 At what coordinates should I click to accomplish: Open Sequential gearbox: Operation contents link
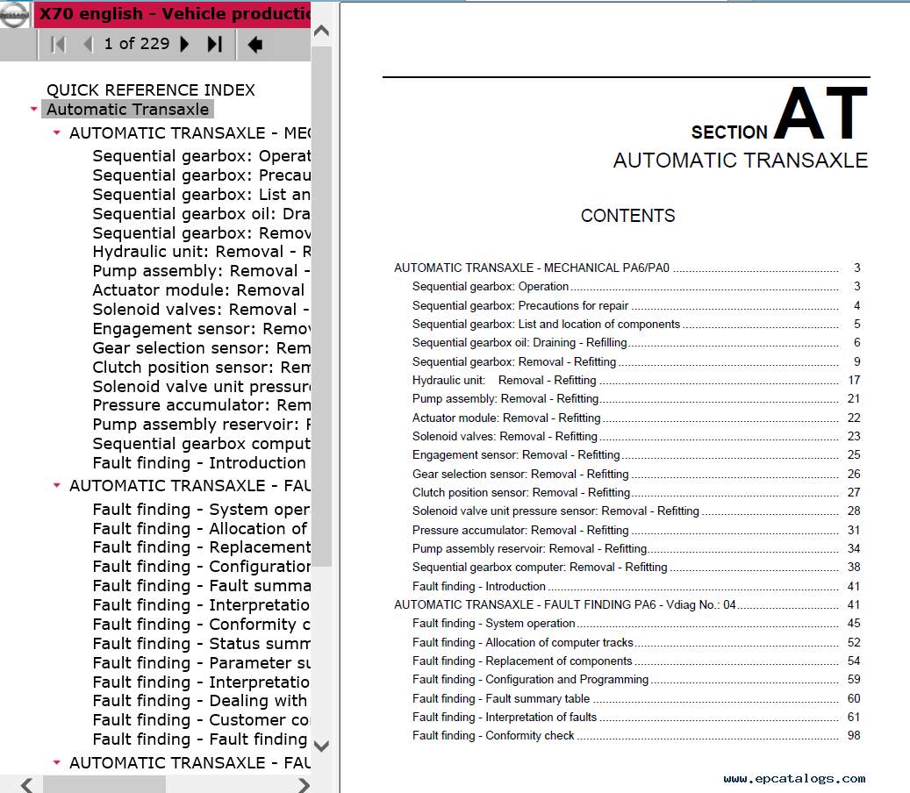[490, 286]
